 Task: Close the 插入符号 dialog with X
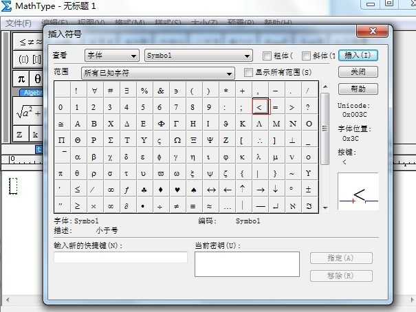coord(372,31)
